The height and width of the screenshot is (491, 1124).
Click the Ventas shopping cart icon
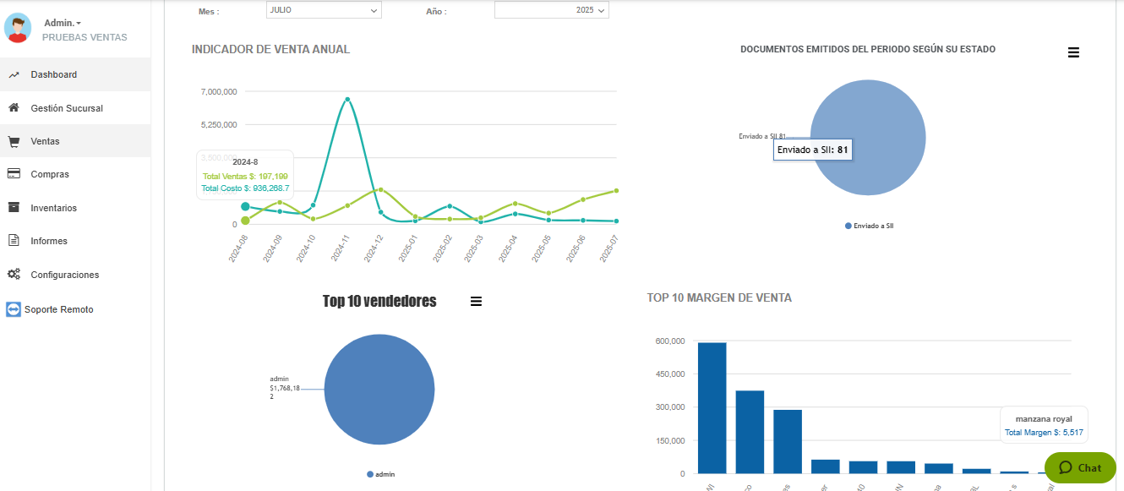(x=14, y=142)
